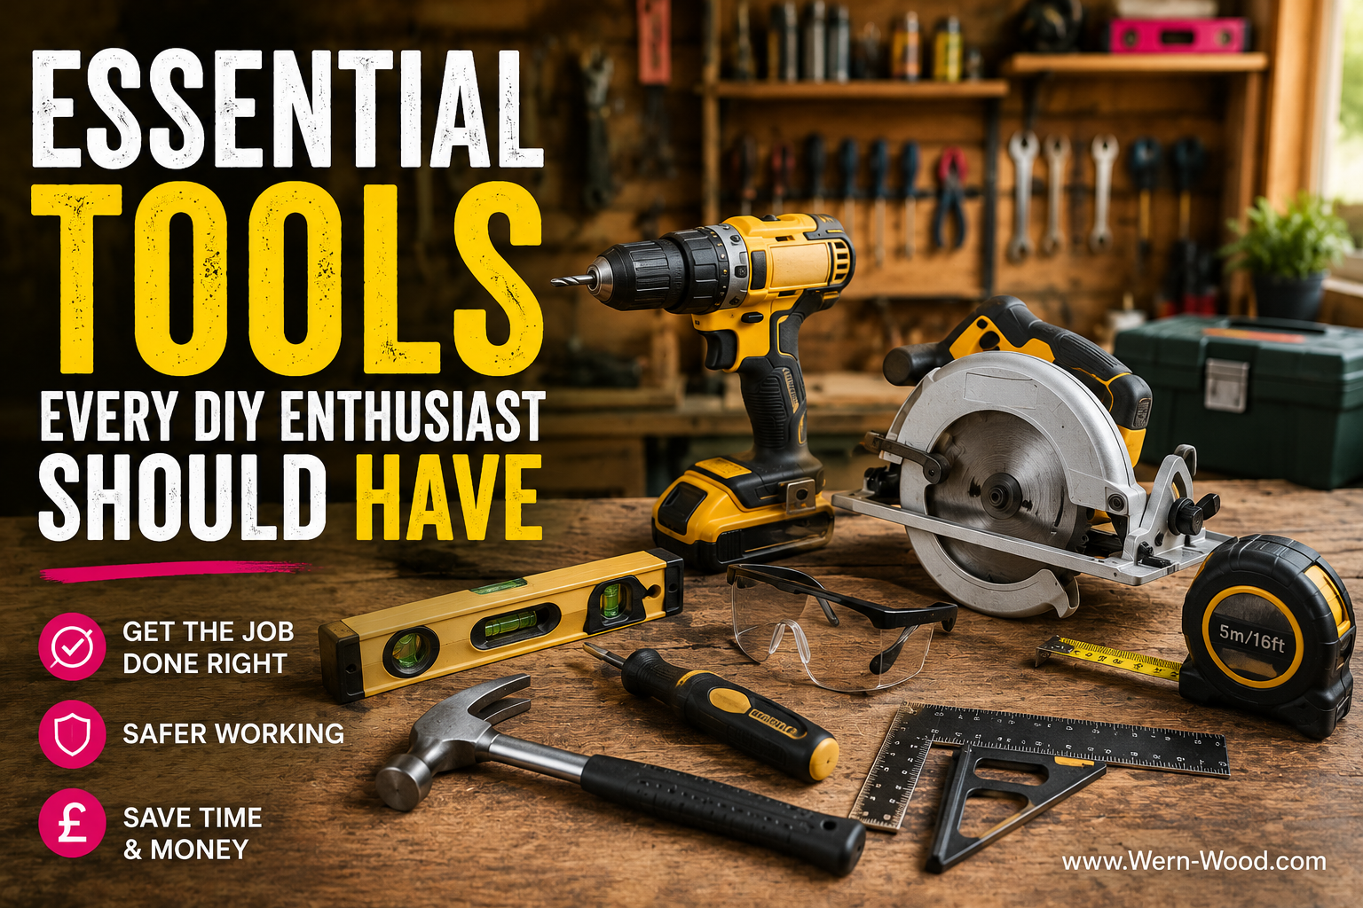Image resolution: width=1363 pixels, height=908 pixels.
Task: Click the "SAVE TIME & MONEY" text
Action: point(193,834)
